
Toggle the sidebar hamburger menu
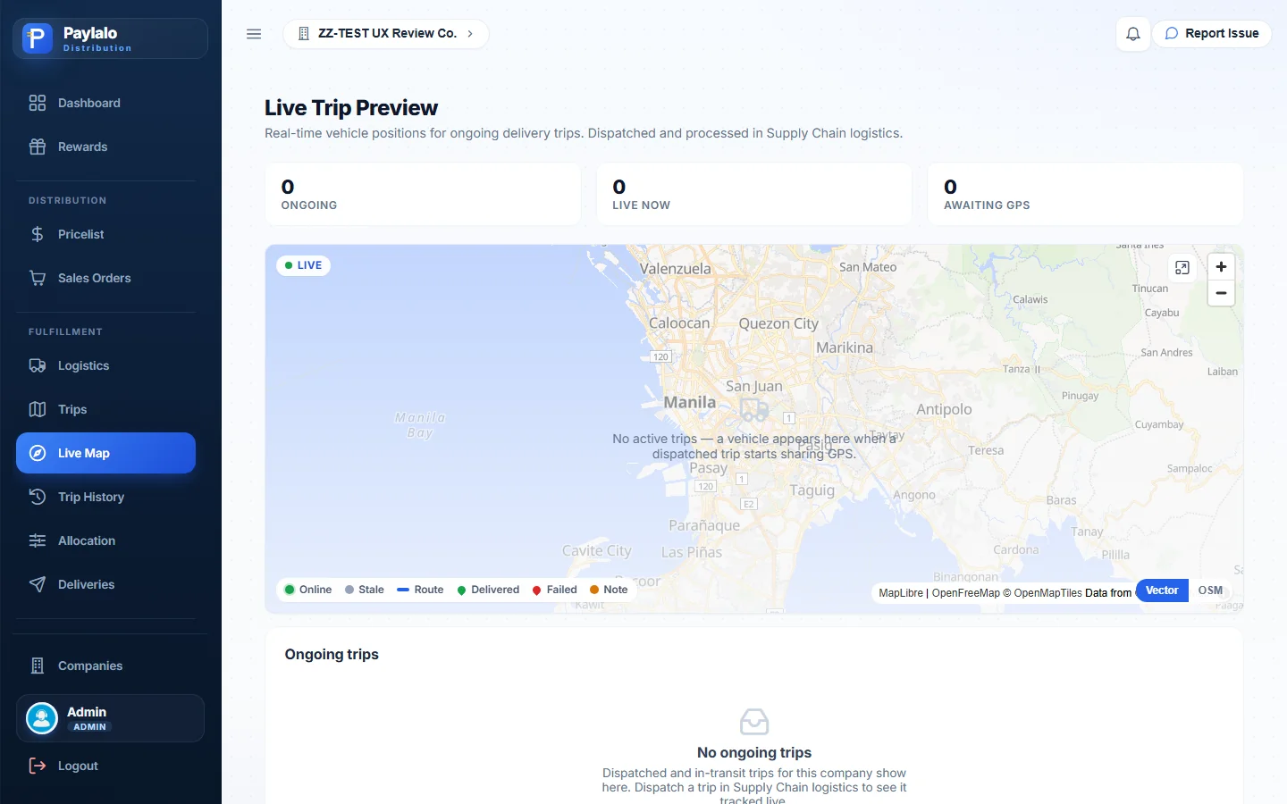tap(254, 34)
